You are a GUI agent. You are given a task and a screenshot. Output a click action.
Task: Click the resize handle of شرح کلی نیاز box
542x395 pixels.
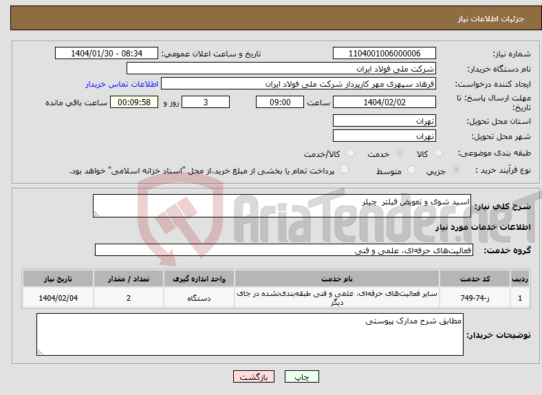coord(97,214)
